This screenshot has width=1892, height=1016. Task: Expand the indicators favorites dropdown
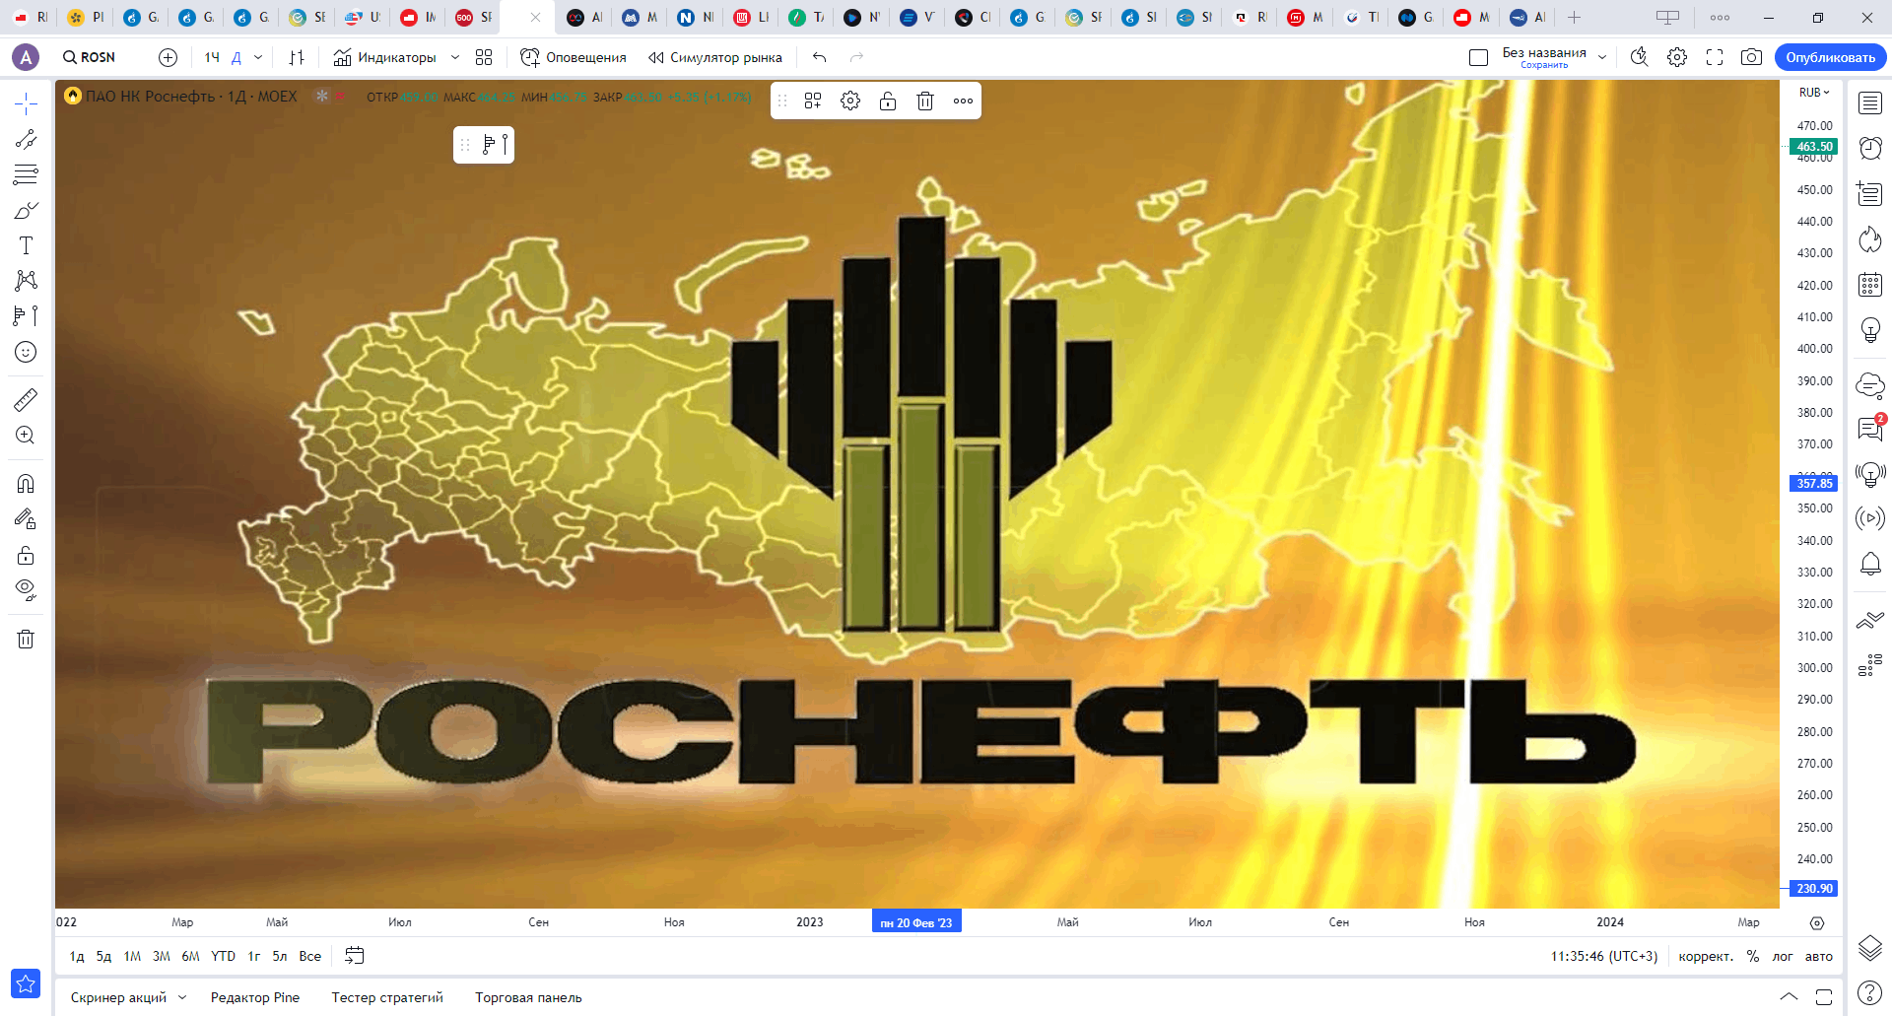[455, 57]
